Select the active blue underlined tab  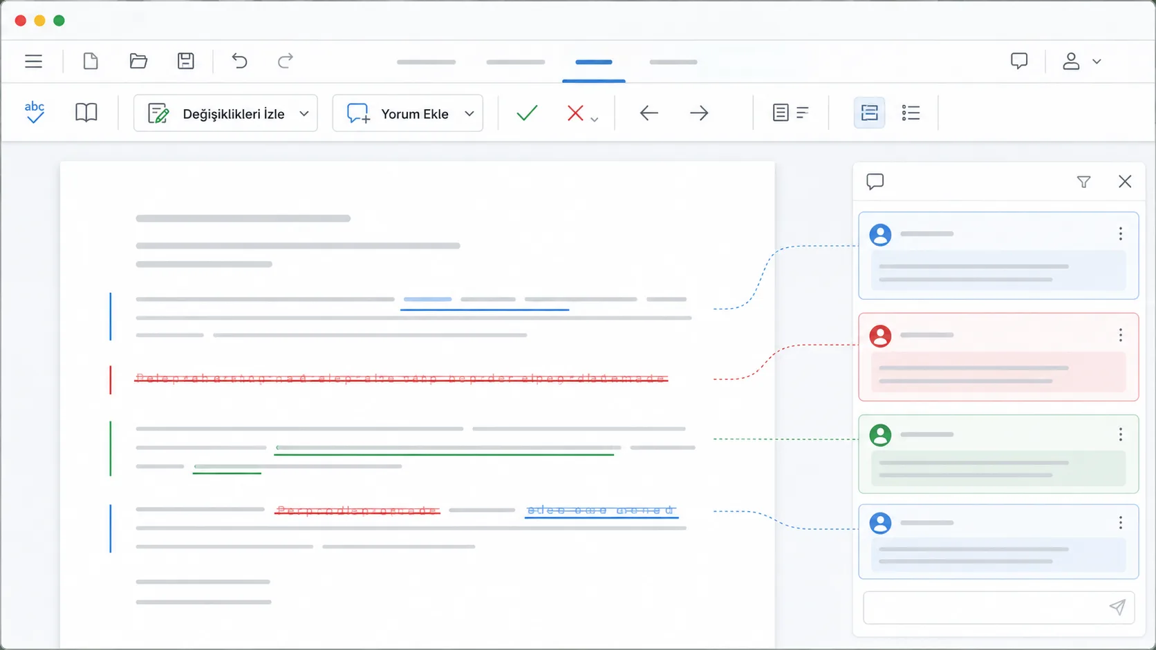pos(594,62)
